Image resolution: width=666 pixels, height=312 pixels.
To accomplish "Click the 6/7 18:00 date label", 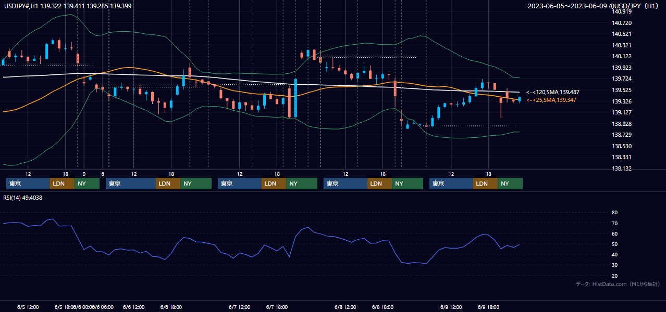I will (277, 307).
